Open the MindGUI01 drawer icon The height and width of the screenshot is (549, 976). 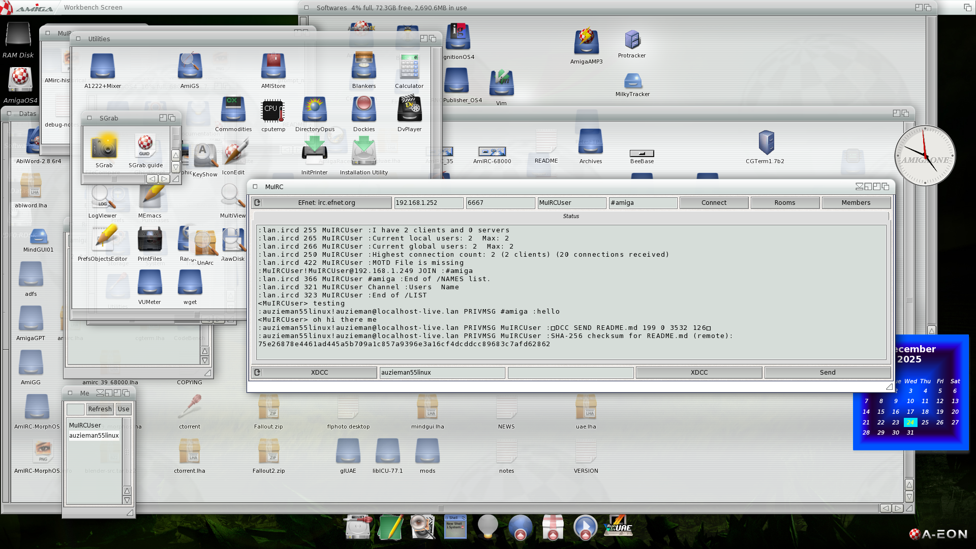pos(39,237)
